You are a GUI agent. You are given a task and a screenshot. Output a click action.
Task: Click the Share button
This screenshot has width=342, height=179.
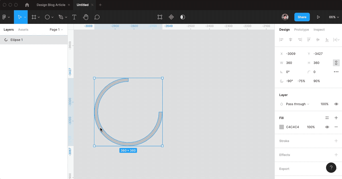(302, 17)
